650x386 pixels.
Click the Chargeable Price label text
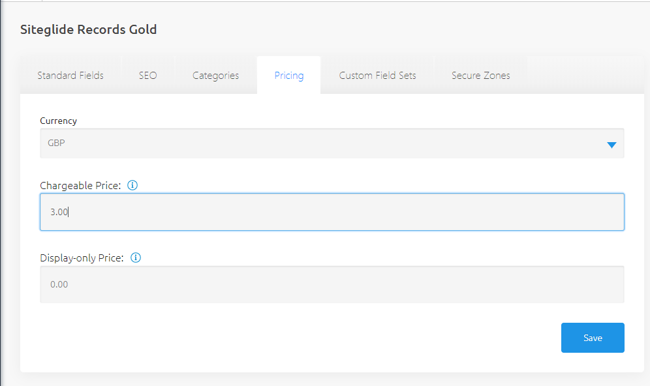80,186
